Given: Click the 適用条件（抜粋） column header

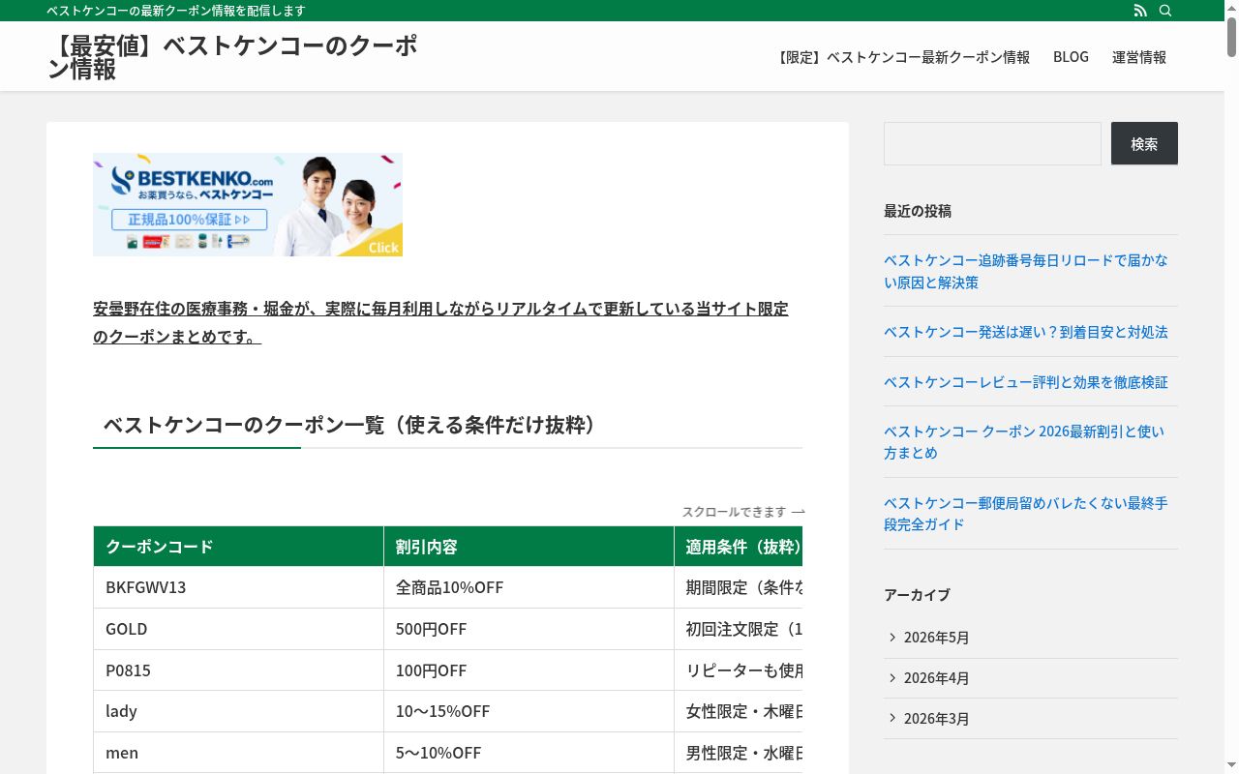Looking at the screenshot, I should point(739,547).
